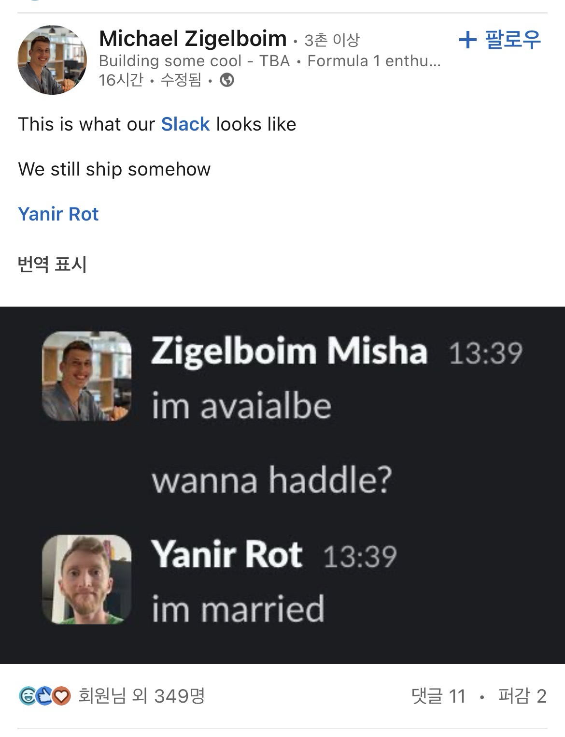The width and height of the screenshot is (565, 737).
Task: Tap the plus icon beside 팔로우
Action: click(x=467, y=40)
